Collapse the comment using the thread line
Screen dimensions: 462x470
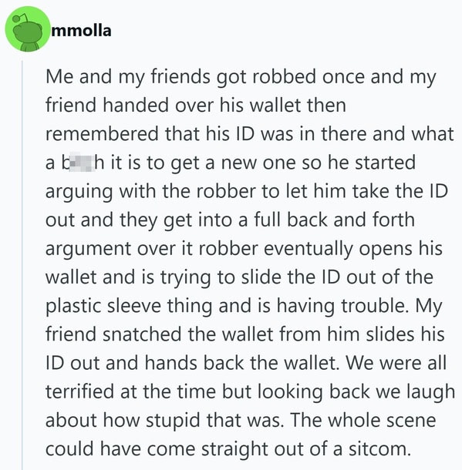pyautogui.click(x=22, y=265)
